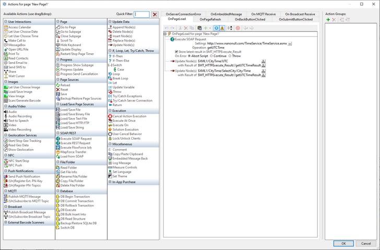Click the Scan/Generate Barcode action icon
380x250 pixels.
click(x=6, y=100)
